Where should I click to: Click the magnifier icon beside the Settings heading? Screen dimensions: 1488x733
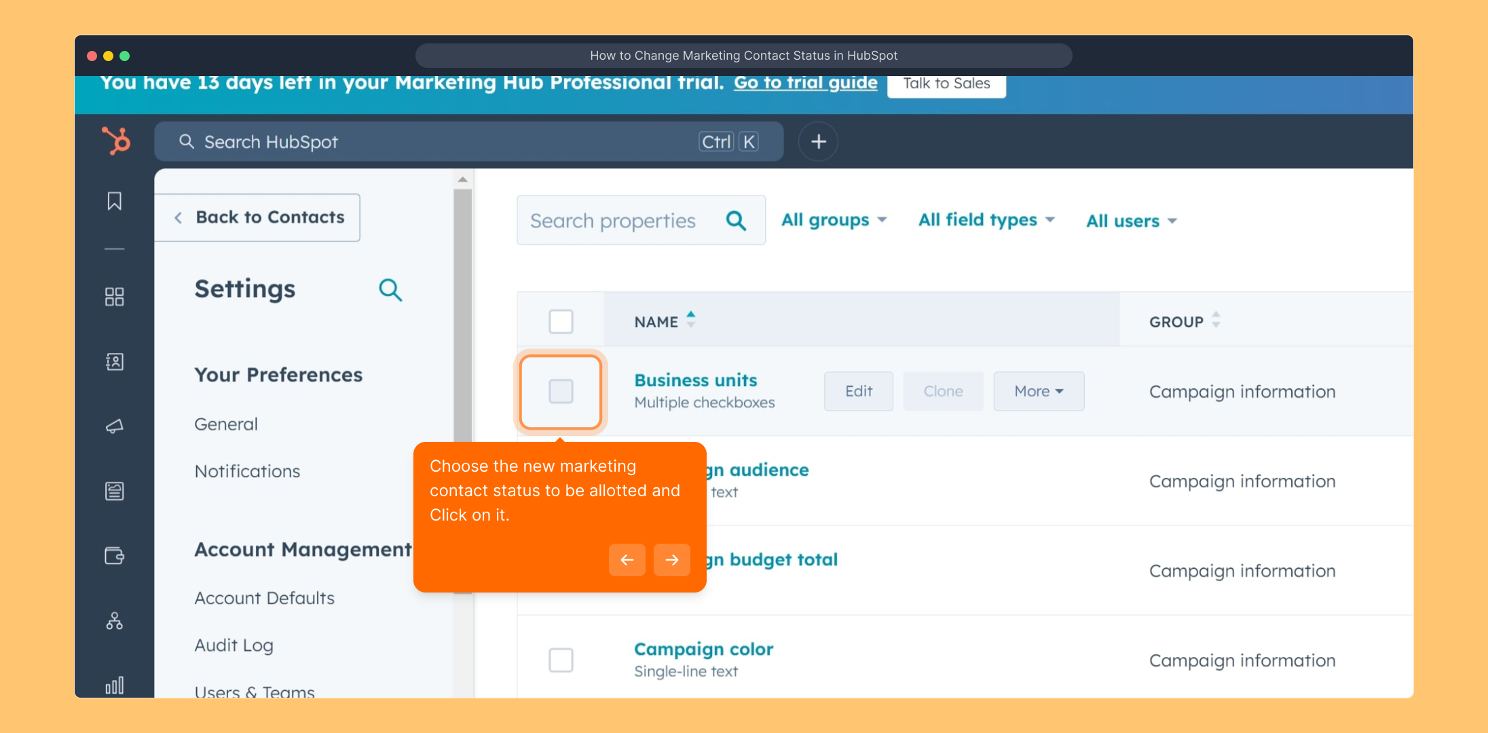[x=390, y=290]
